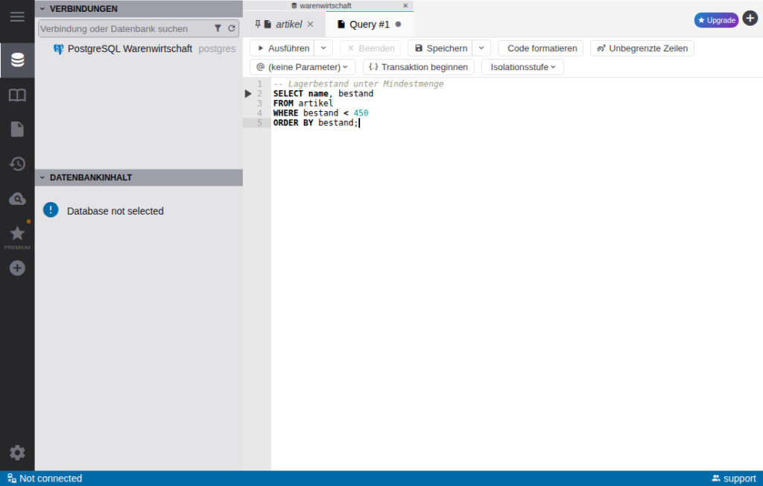Click the Not connected status text
Screen dimensions: 763x486
(x=51, y=479)
